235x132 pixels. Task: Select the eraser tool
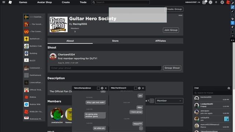pos(232,27)
